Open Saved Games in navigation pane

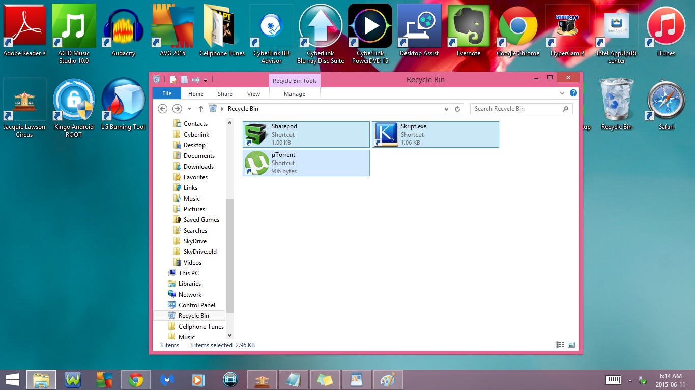(x=201, y=220)
